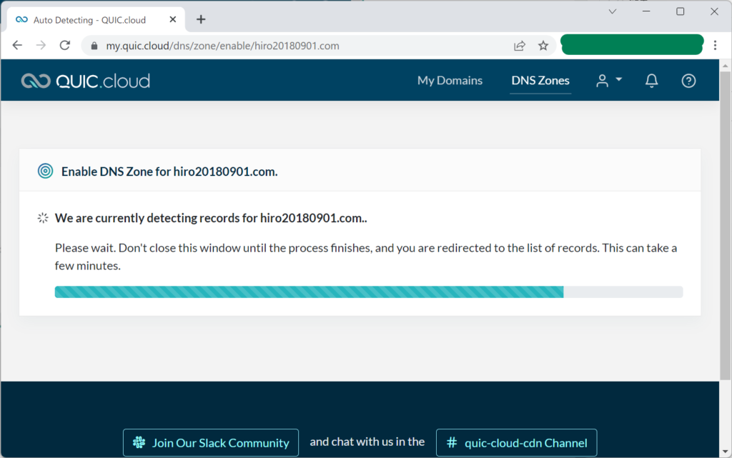Click the green profile button in toolbar
Image resolution: width=732 pixels, height=458 pixels.
click(x=632, y=44)
